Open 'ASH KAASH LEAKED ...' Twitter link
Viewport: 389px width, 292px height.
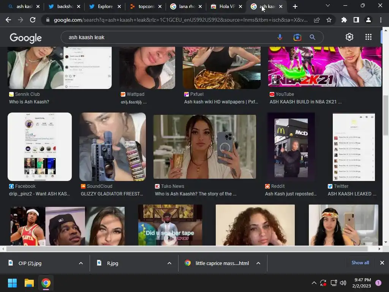[x=352, y=194]
